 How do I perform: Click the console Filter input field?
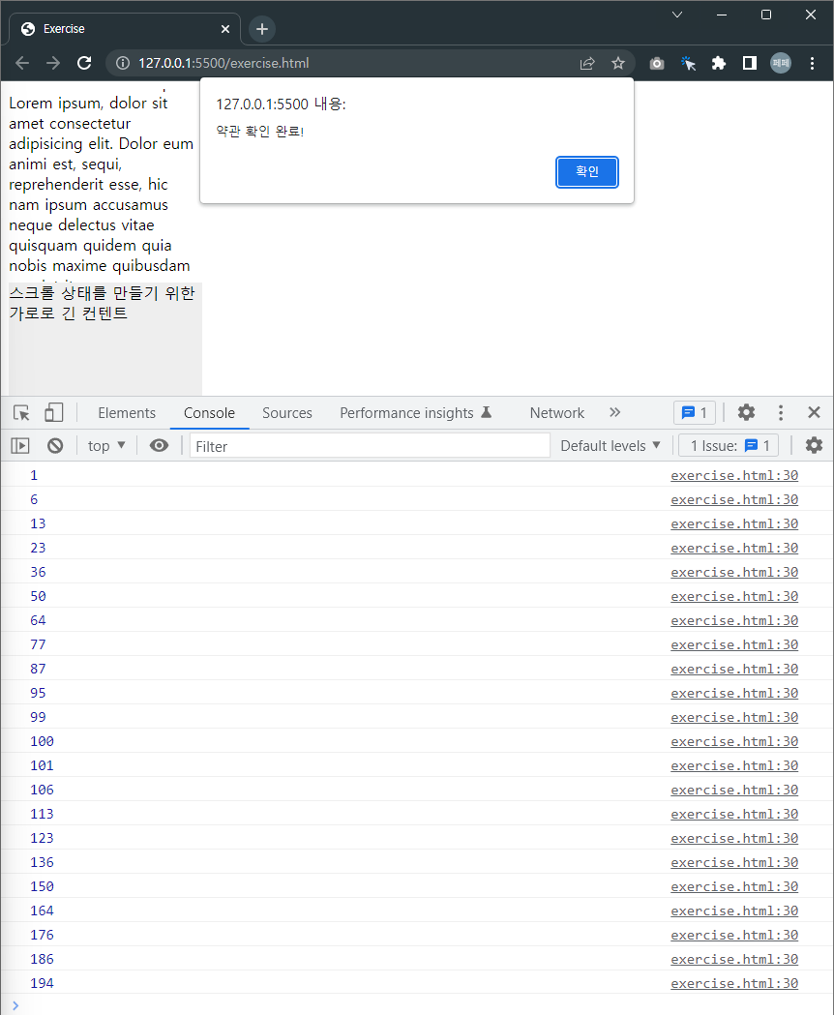368,445
